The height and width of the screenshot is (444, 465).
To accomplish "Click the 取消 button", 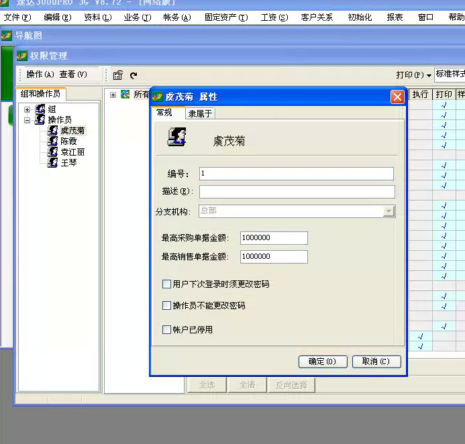I will (376, 362).
